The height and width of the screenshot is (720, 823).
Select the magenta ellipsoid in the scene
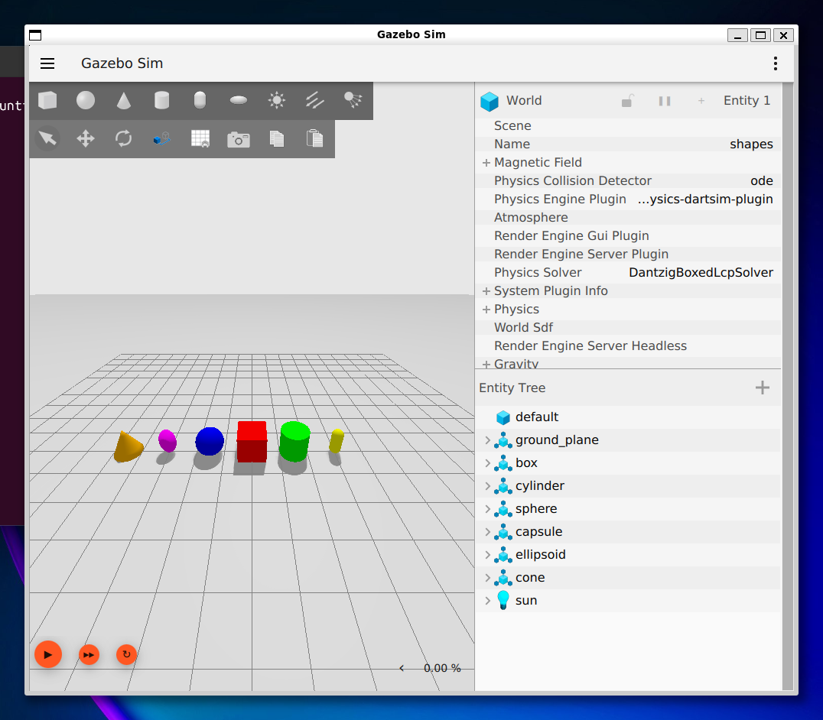coord(168,440)
